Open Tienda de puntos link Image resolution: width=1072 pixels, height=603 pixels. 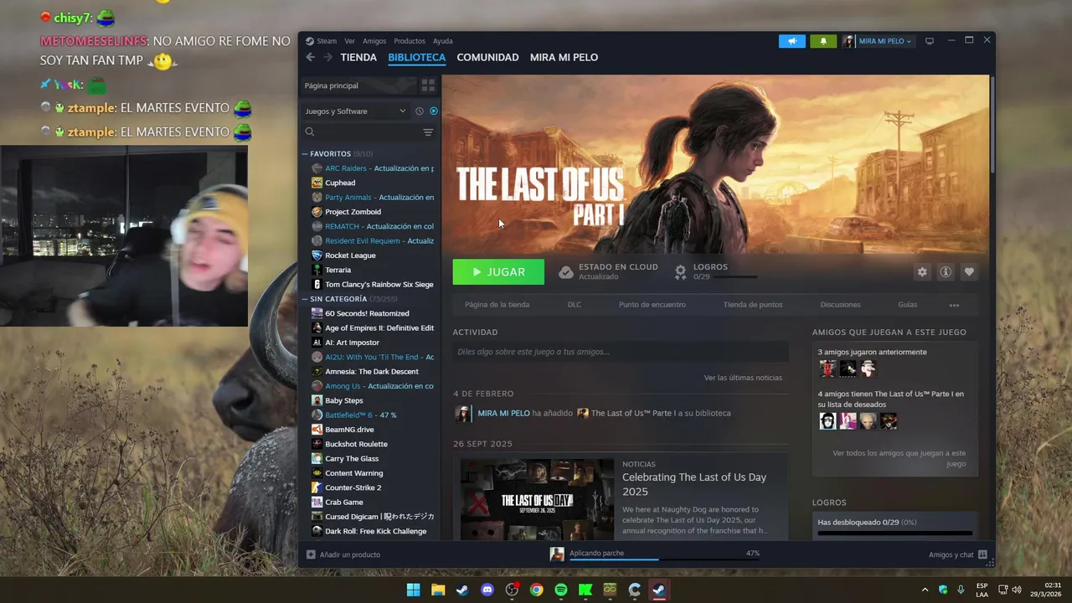click(753, 305)
